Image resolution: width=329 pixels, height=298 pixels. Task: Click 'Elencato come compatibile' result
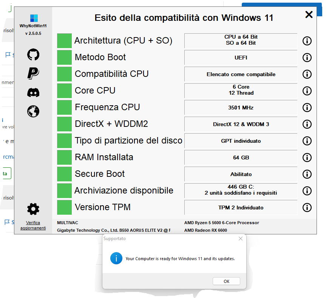pos(241,74)
